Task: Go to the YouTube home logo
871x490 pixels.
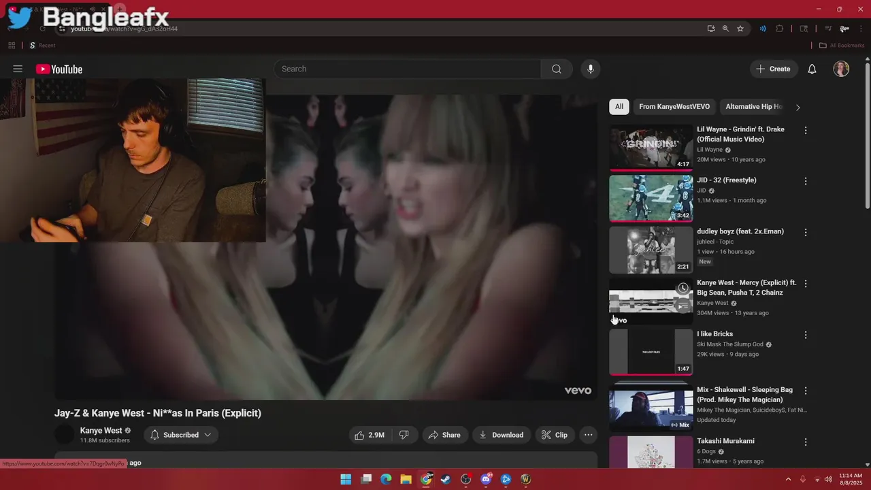Action: (x=59, y=69)
